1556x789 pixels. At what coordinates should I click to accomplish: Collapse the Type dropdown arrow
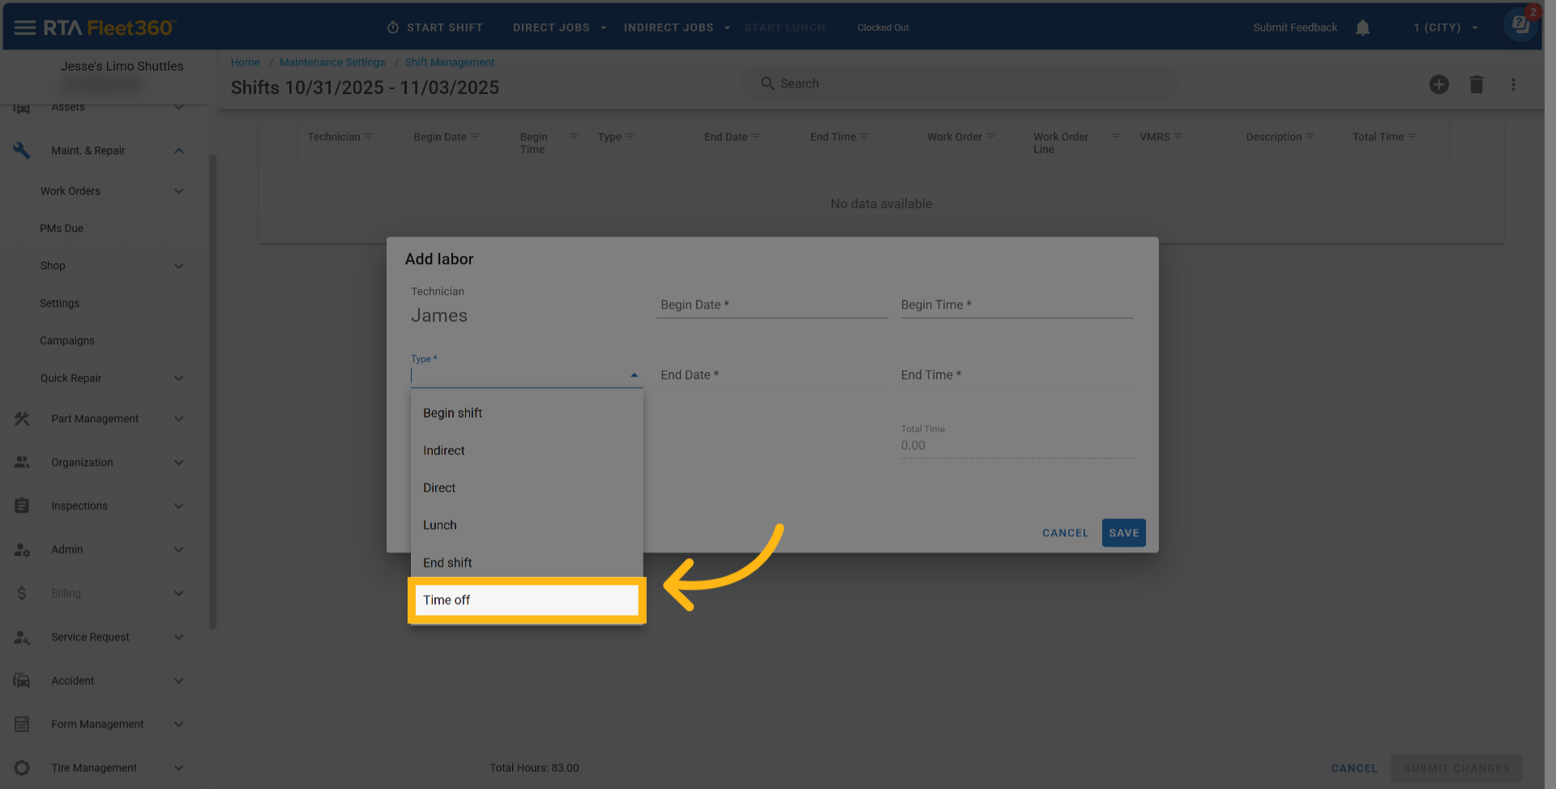coord(634,375)
